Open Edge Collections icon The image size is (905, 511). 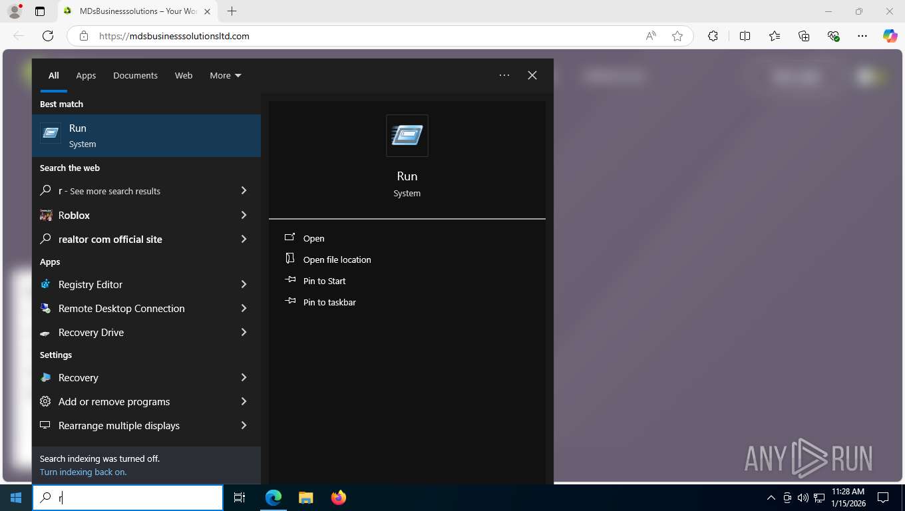tap(804, 36)
